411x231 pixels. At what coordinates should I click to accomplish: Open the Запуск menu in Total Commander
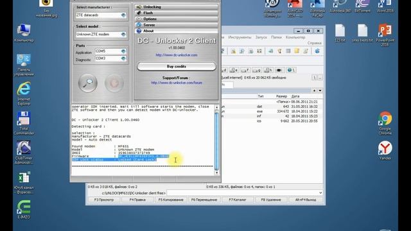click(x=261, y=37)
